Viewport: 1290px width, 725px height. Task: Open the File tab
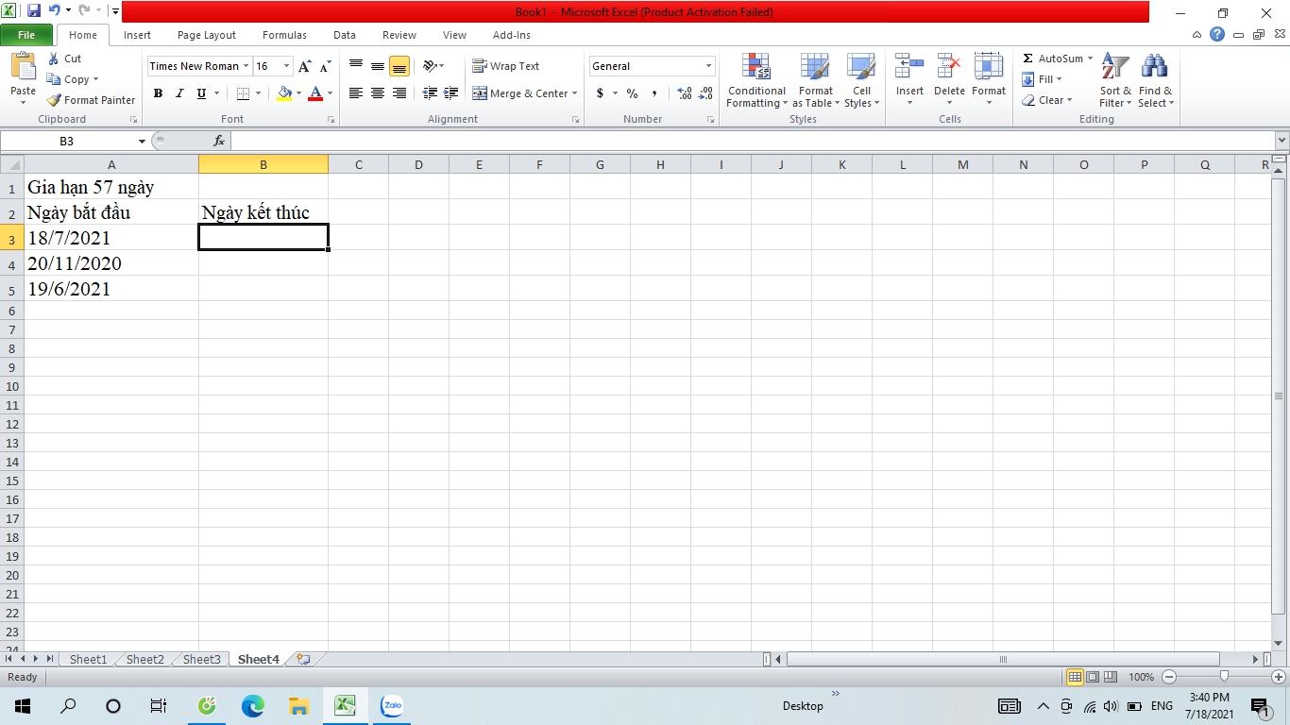[26, 35]
